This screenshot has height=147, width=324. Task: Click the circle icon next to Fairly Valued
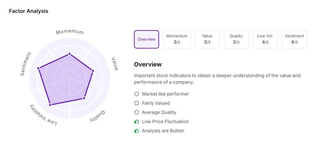point(137,103)
